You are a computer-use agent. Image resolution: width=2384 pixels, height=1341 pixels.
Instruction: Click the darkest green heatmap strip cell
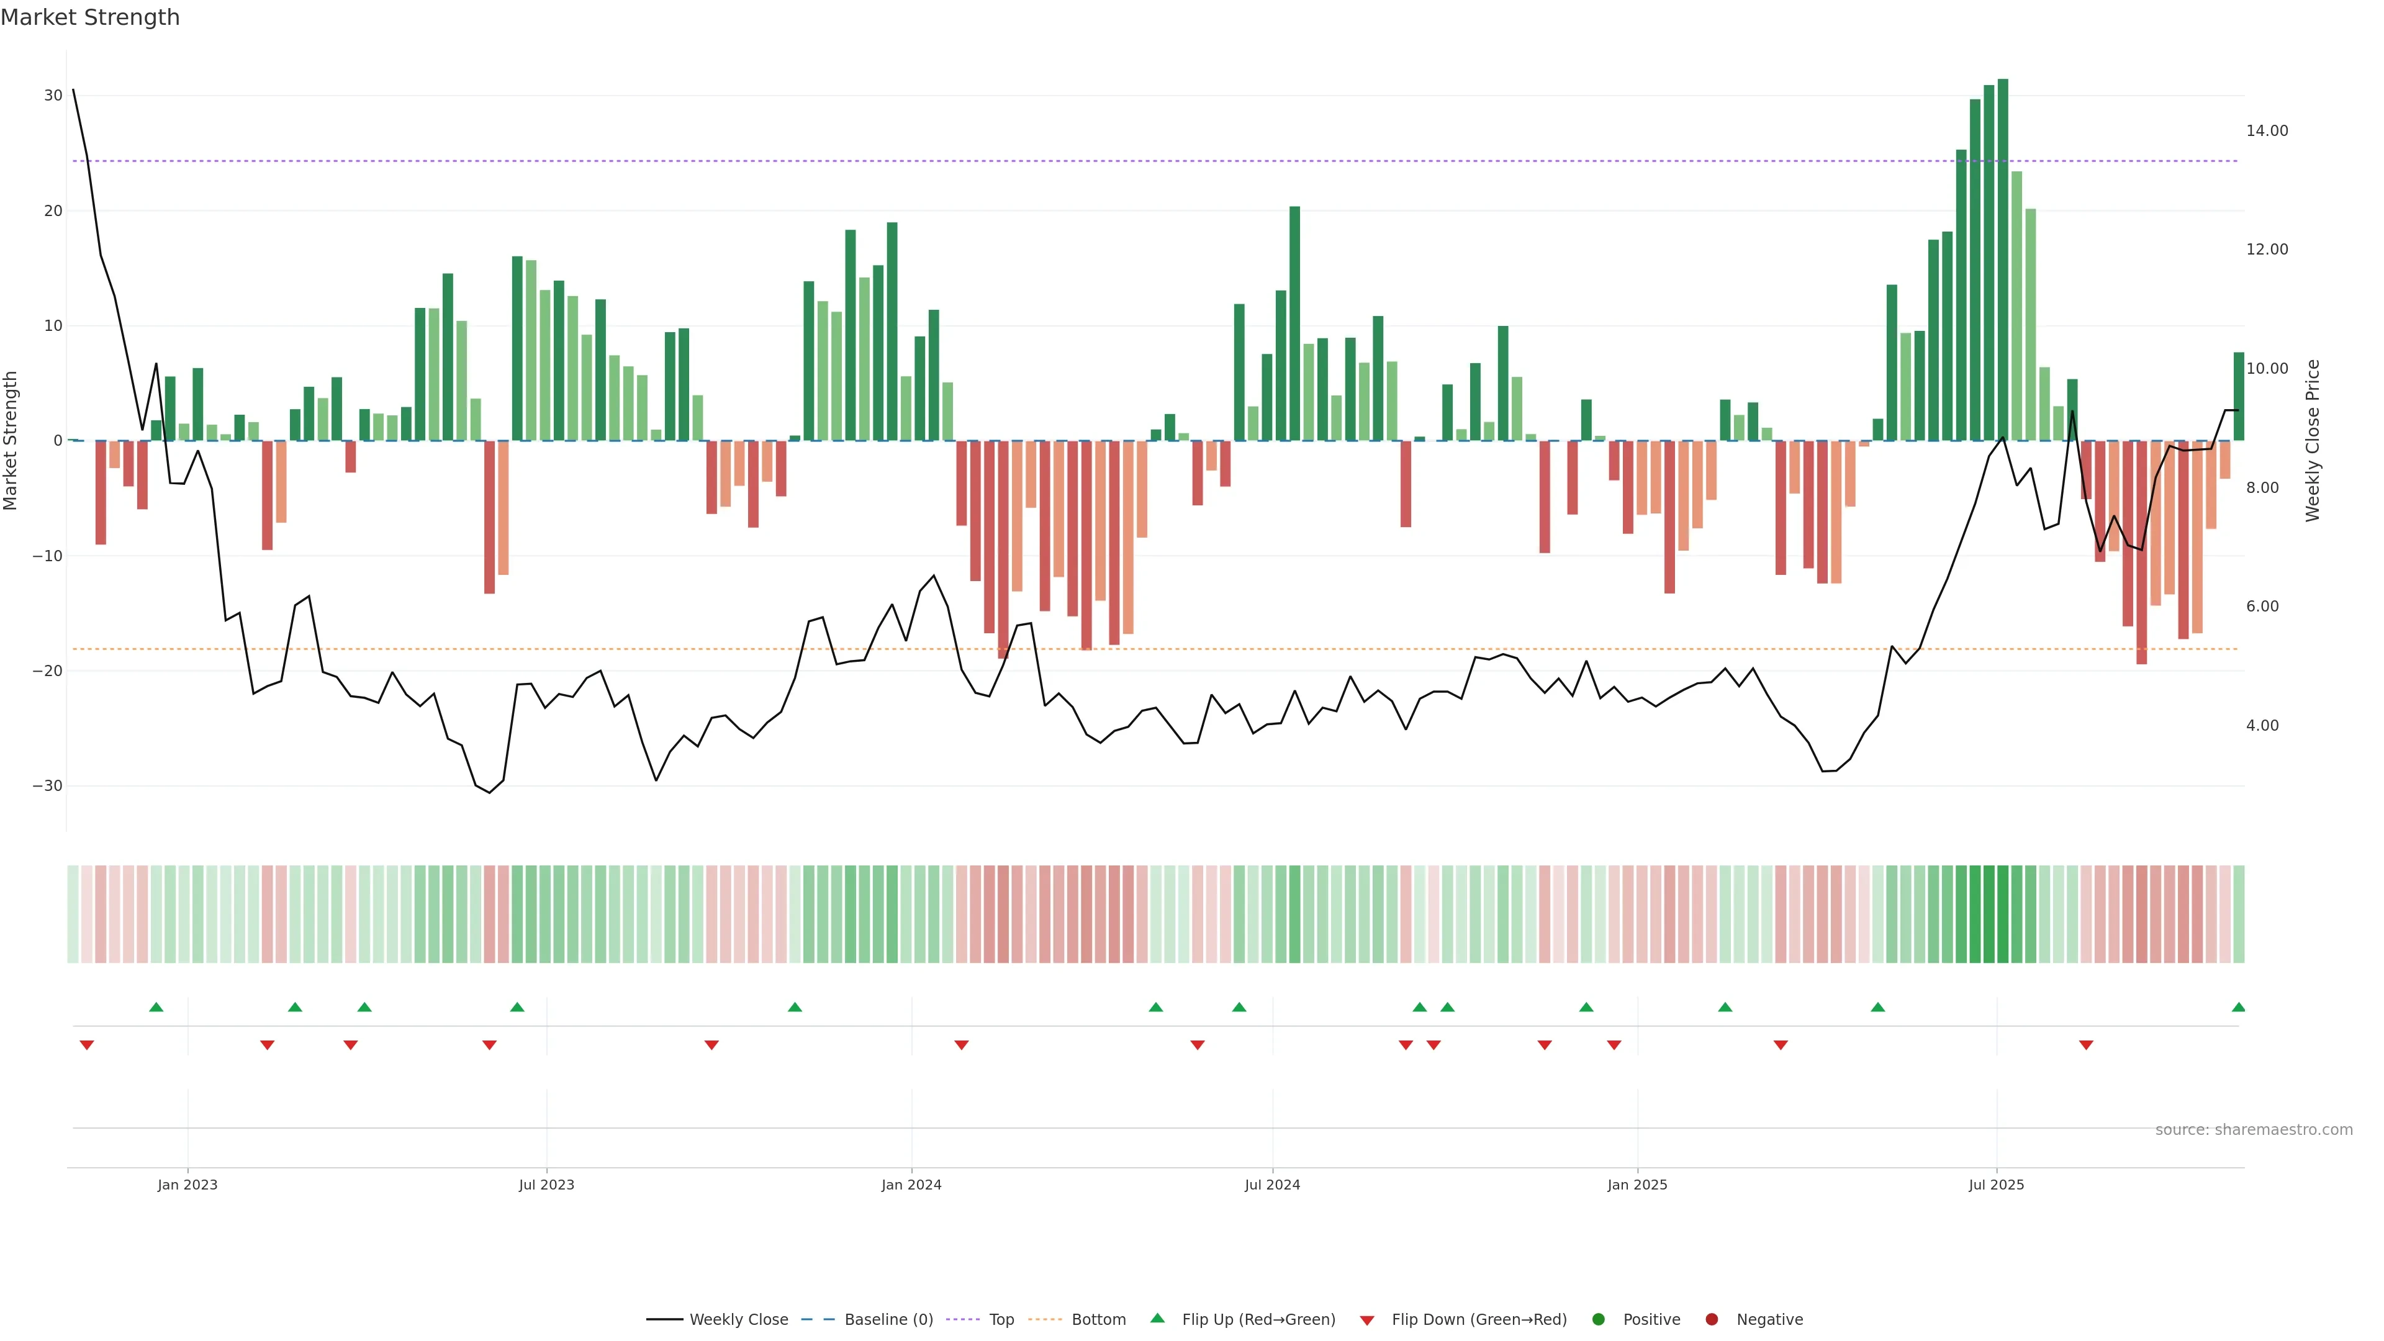tap(2003, 914)
